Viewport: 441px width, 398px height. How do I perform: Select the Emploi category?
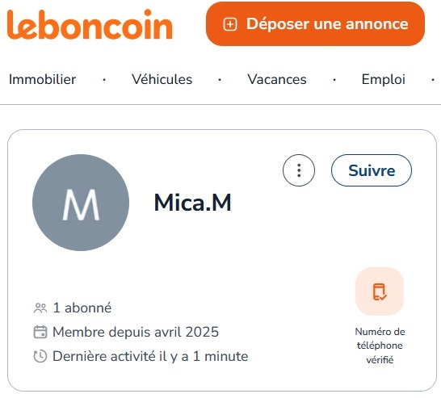[x=384, y=79]
